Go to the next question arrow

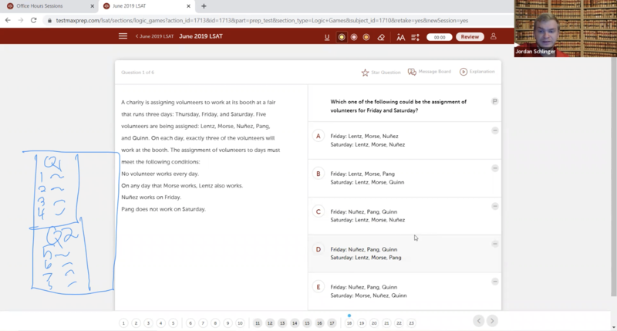pyautogui.click(x=492, y=321)
